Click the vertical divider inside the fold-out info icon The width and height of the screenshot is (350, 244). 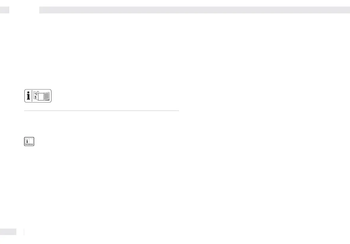pyautogui.click(x=32, y=96)
